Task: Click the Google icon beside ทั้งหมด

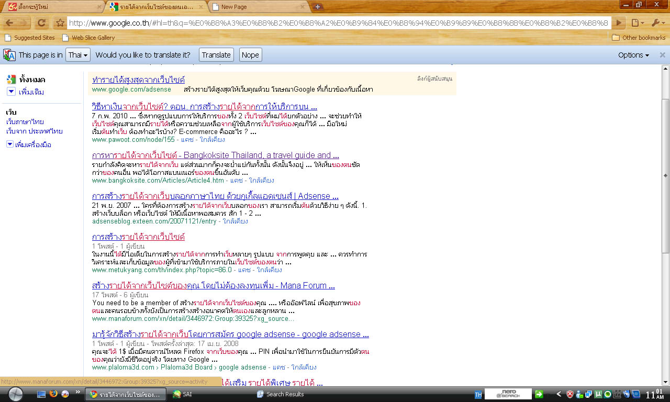Action: click(12, 80)
